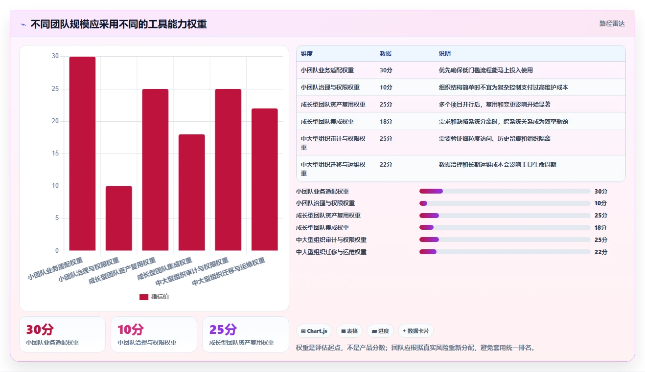Click the 中大型组织审计与权限权重 chart bar
Image resolution: width=645 pixels, height=372 pixels.
(x=228, y=170)
